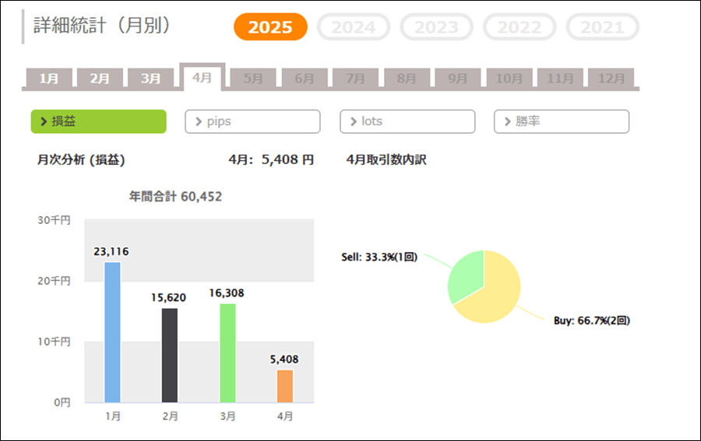701x441 pixels.
Task: Click the 23,116 value label
Action: pos(111,252)
